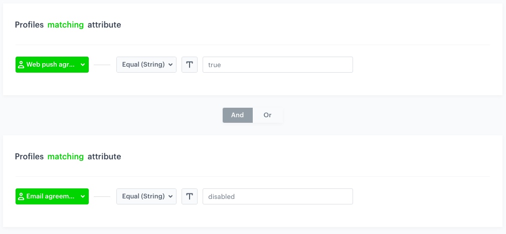506x234 pixels.
Task: Expand the Equal (String) operator for Web push
Action: pos(146,65)
